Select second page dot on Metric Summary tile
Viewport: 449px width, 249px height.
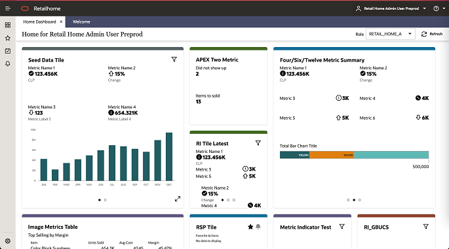click(x=354, y=200)
